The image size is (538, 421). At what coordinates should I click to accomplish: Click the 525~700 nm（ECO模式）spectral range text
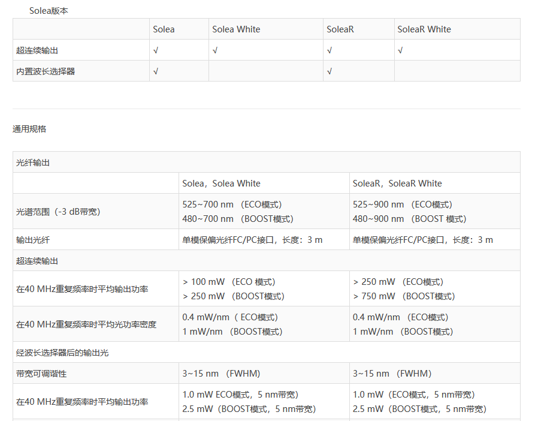[x=232, y=205]
